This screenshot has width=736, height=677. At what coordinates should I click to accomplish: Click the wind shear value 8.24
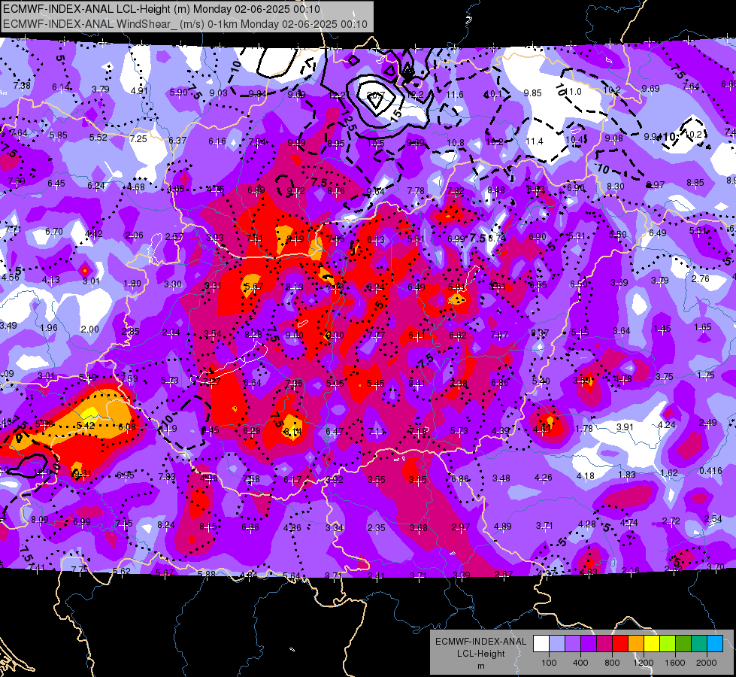point(166,525)
